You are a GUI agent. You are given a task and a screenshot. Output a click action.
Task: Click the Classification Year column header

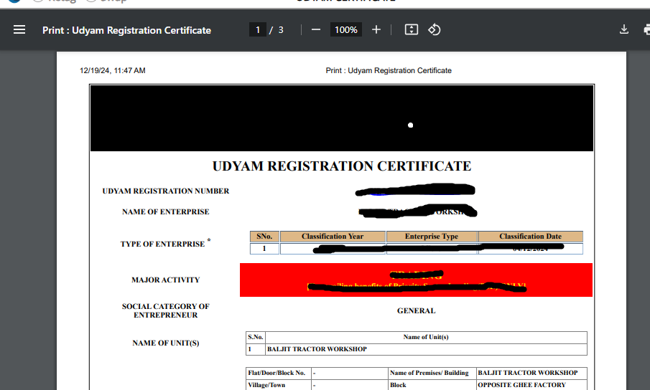(x=332, y=237)
